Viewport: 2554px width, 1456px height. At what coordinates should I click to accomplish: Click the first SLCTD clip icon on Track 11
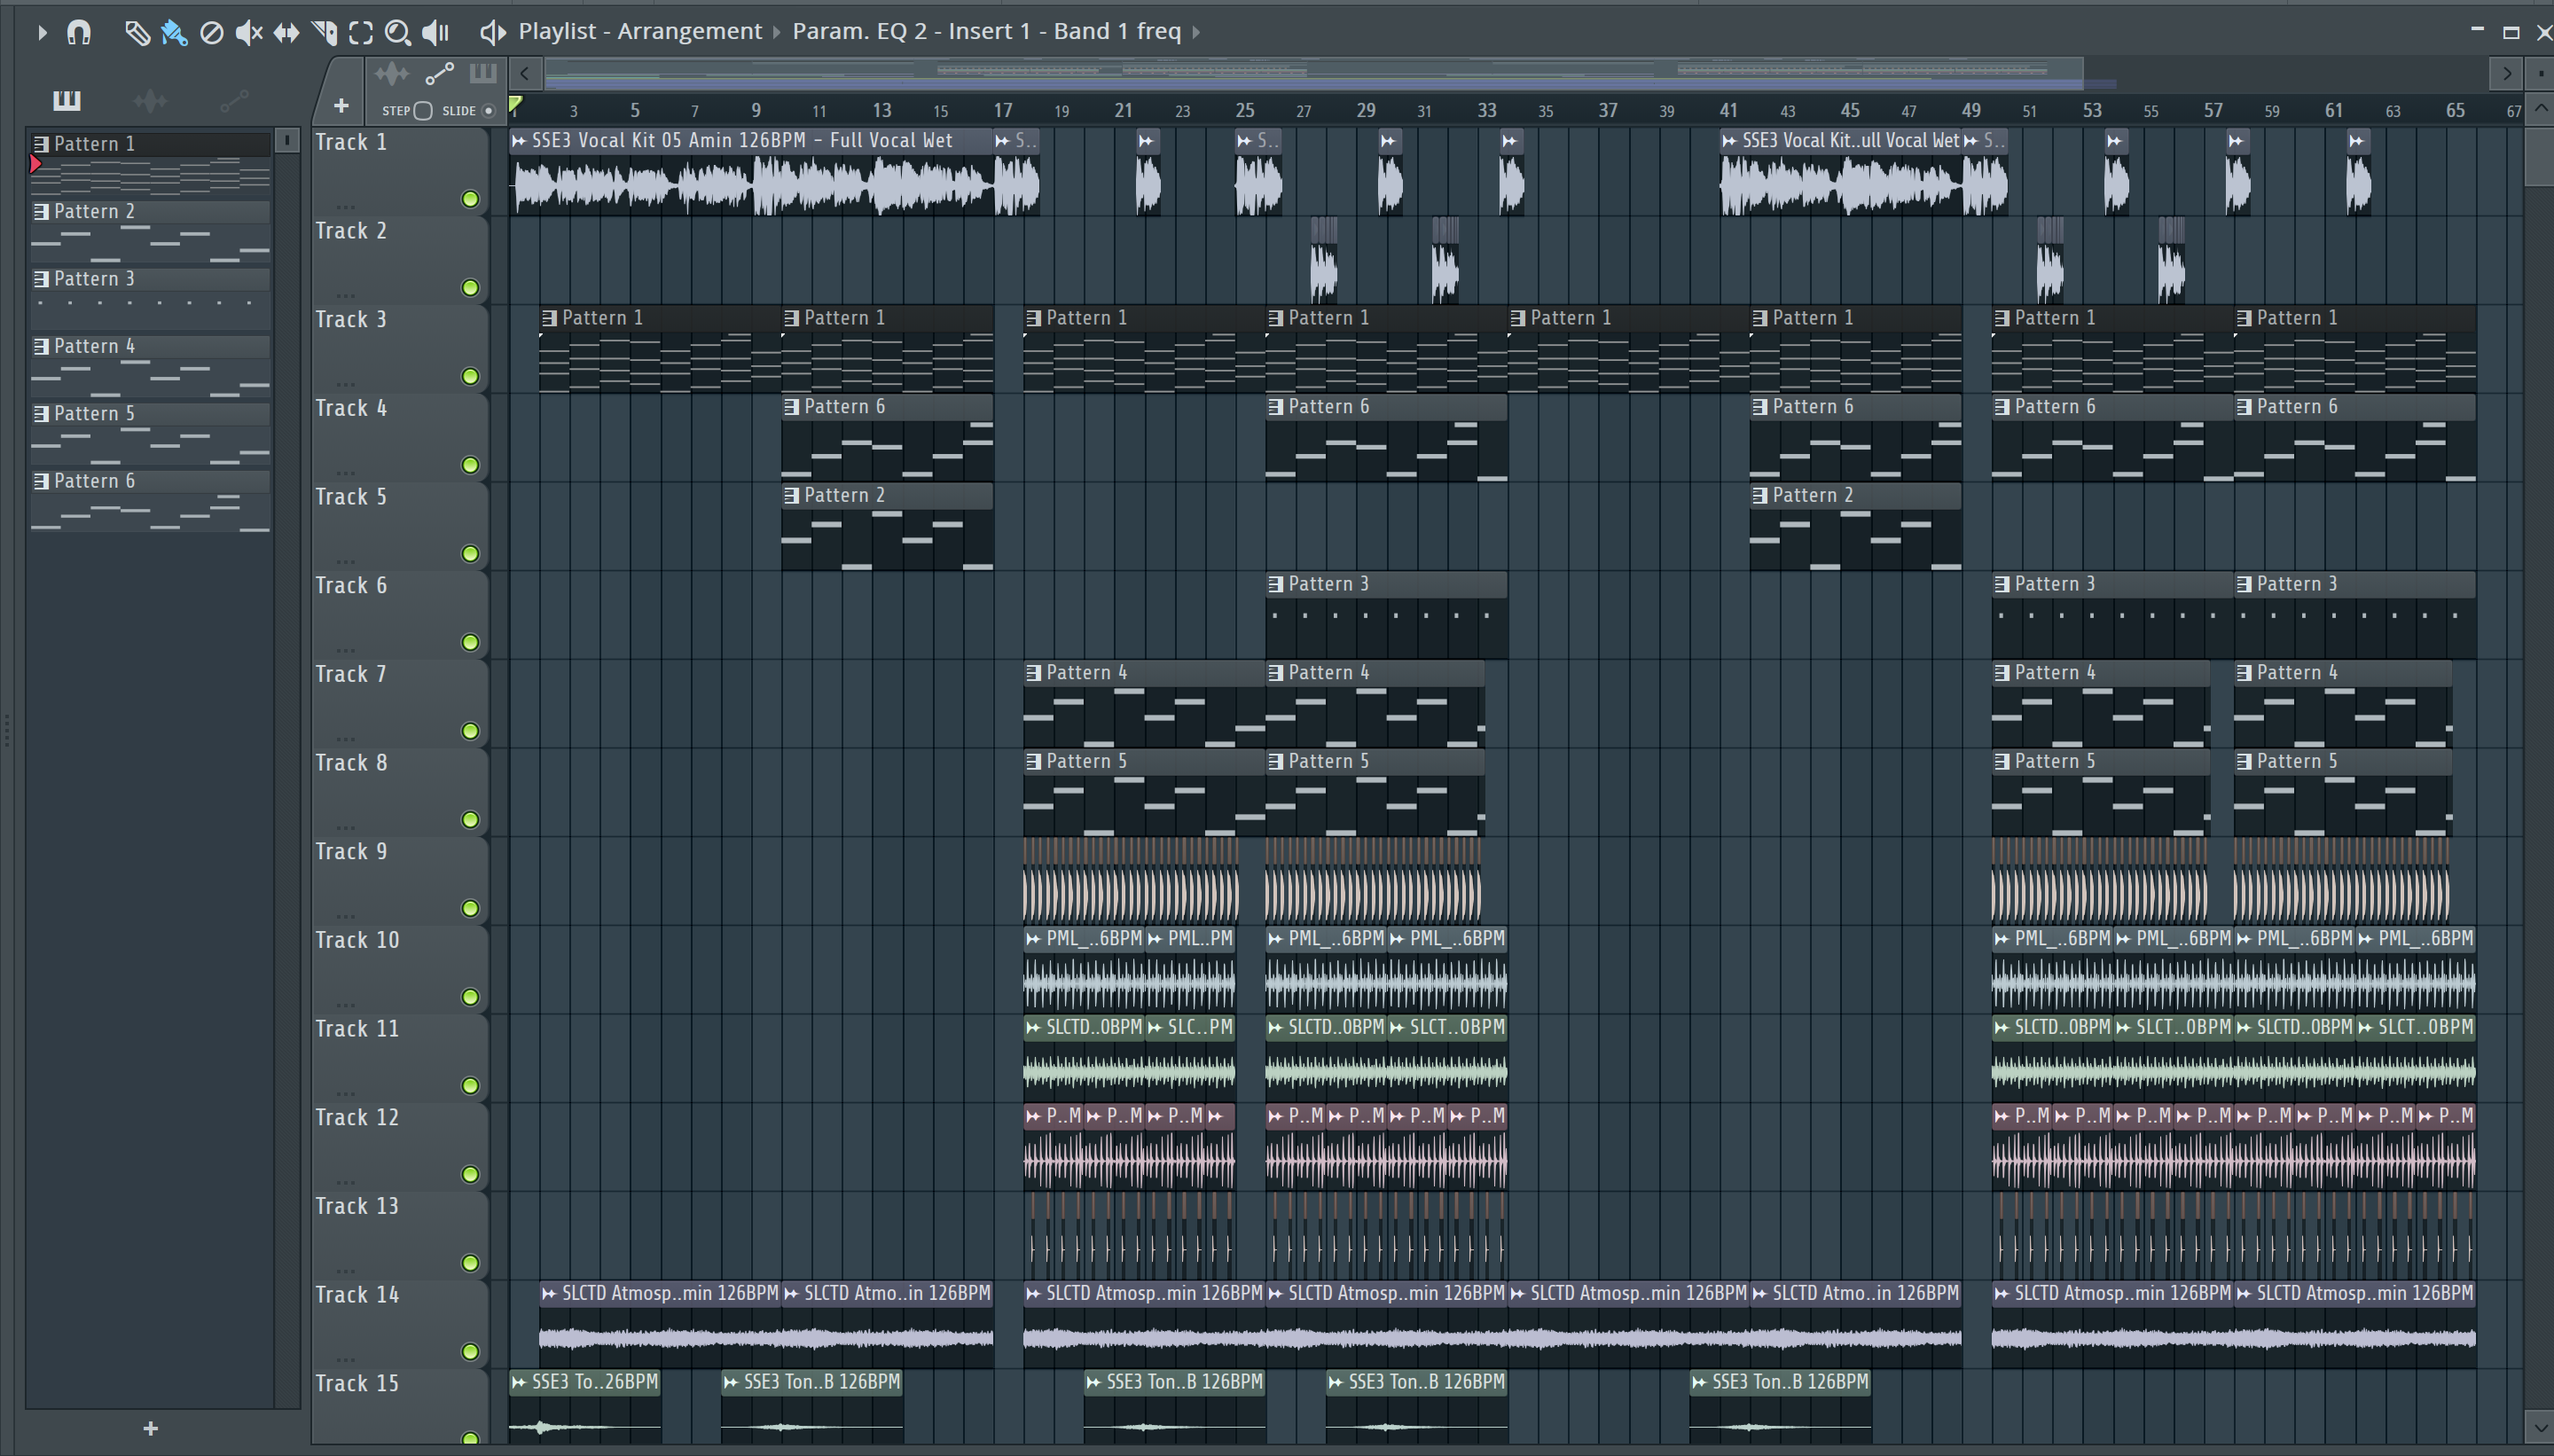(1033, 1028)
